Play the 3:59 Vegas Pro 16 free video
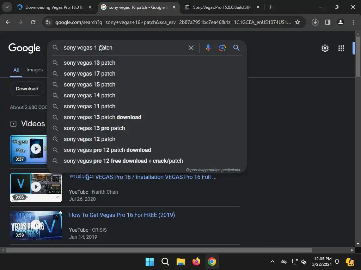 tap(36, 225)
